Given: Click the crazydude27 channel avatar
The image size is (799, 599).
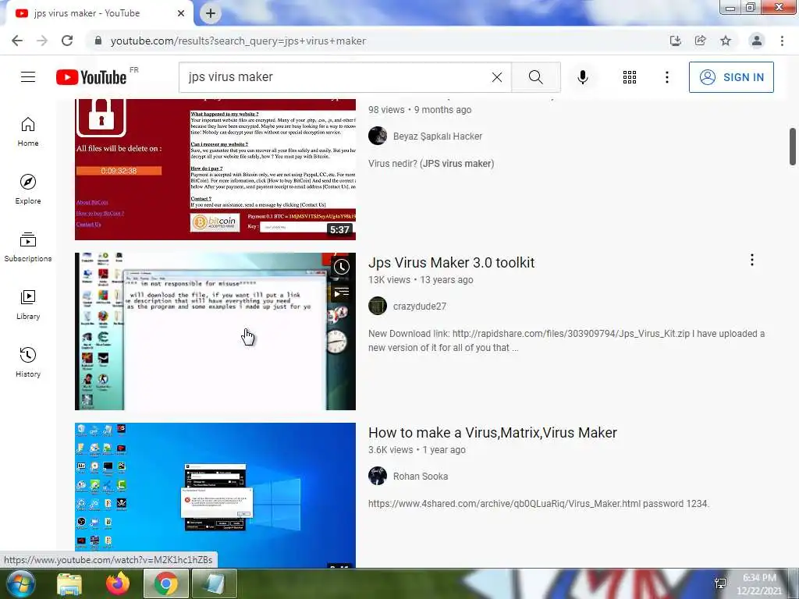Looking at the screenshot, I should click(x=378, y=306).
